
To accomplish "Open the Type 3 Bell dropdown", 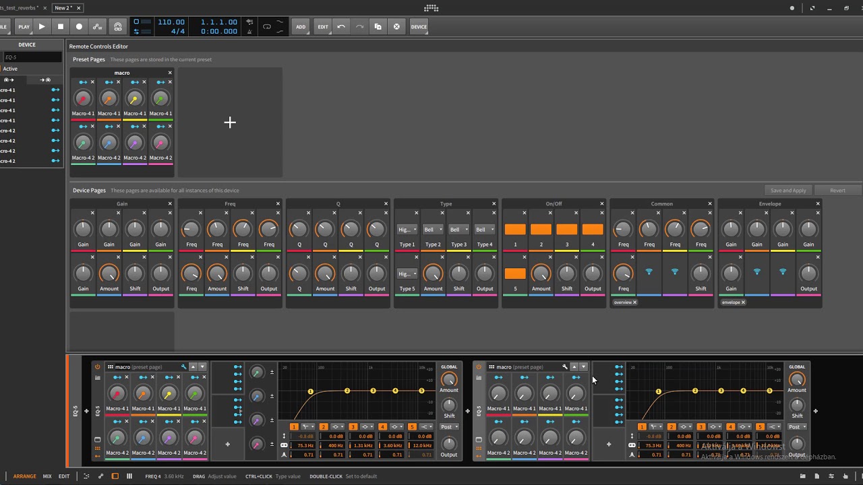I will (x=458, y=230).
